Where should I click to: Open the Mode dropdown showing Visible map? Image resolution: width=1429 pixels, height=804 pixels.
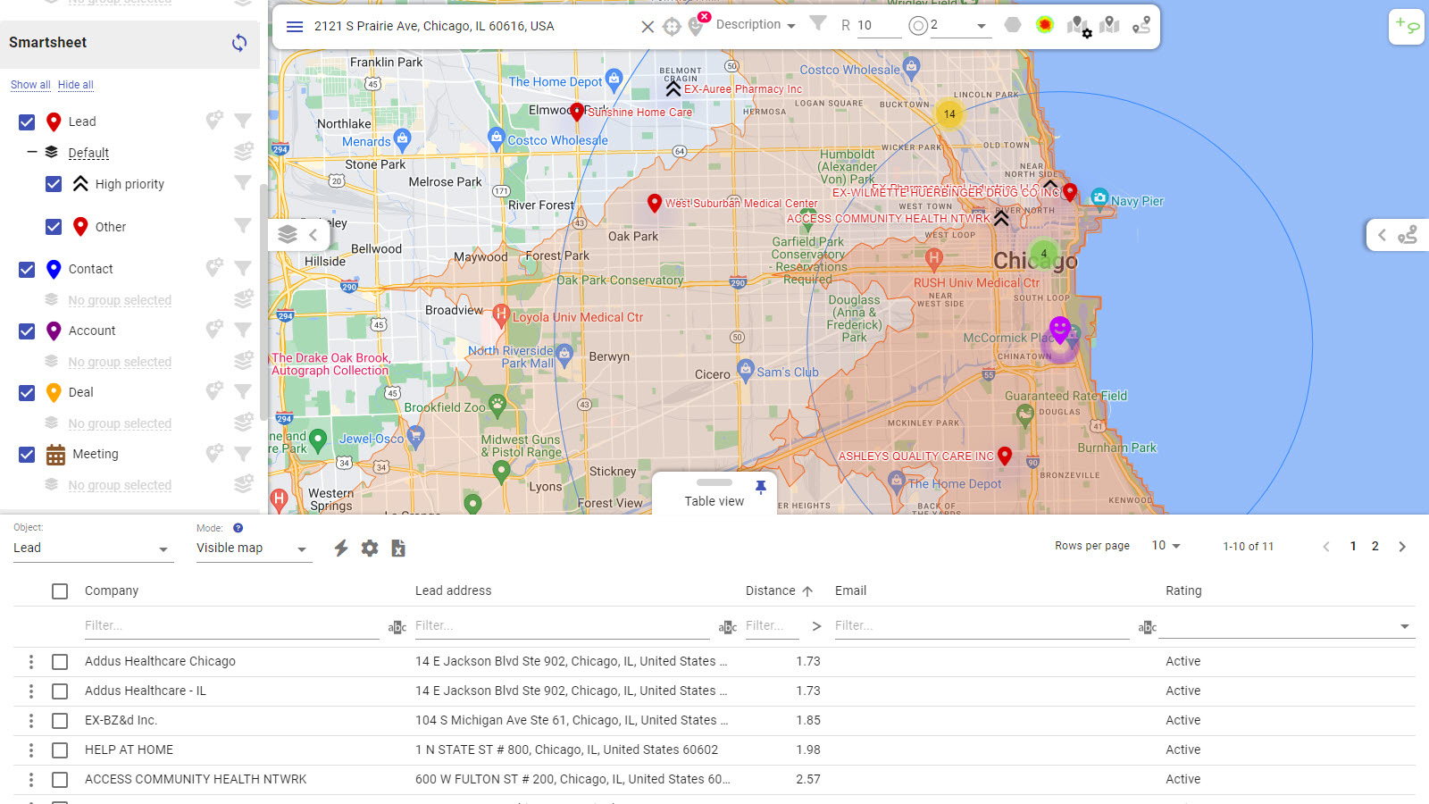[x=253, y=549]
